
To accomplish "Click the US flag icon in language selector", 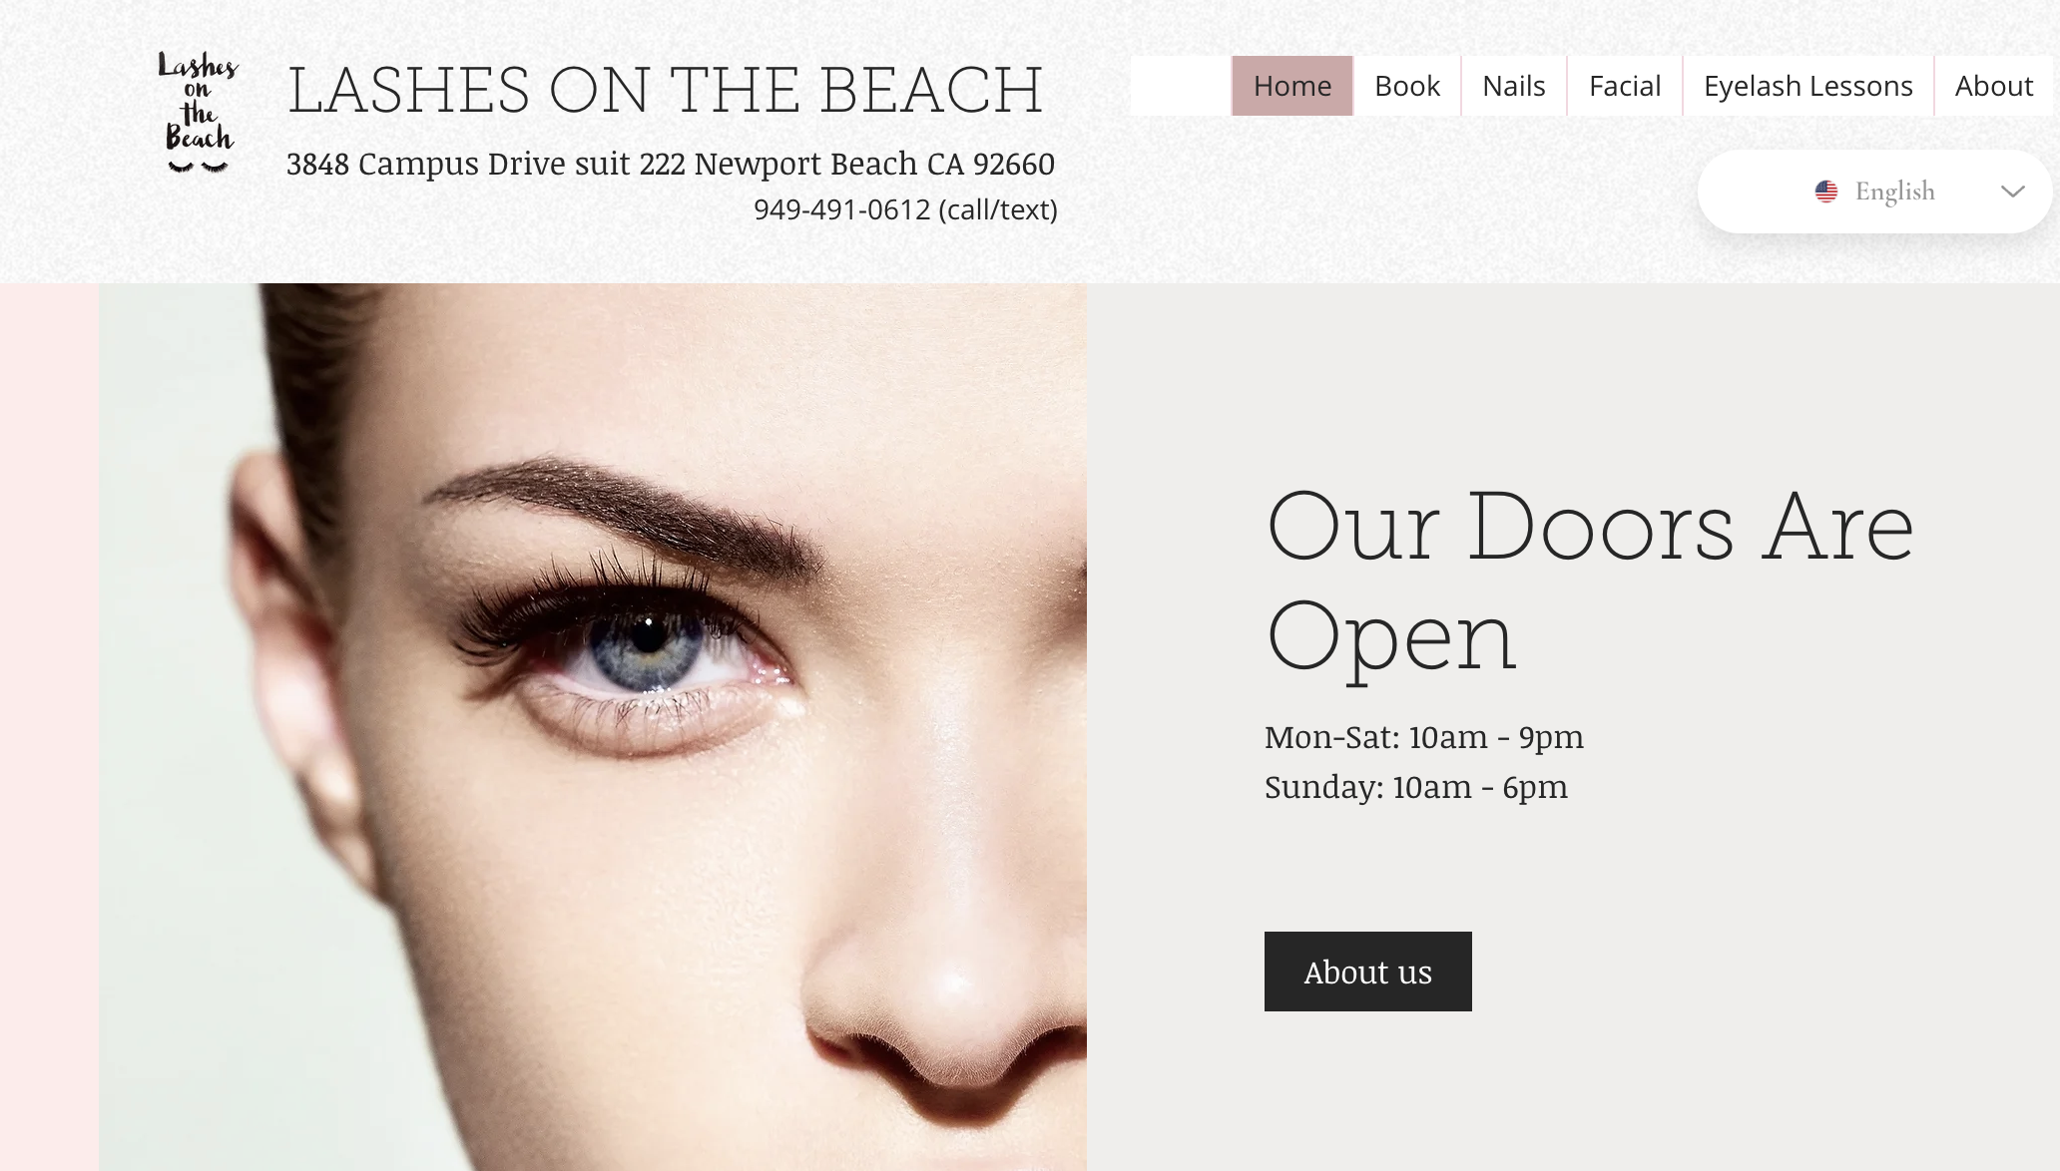I will [x=1826, y=192].
